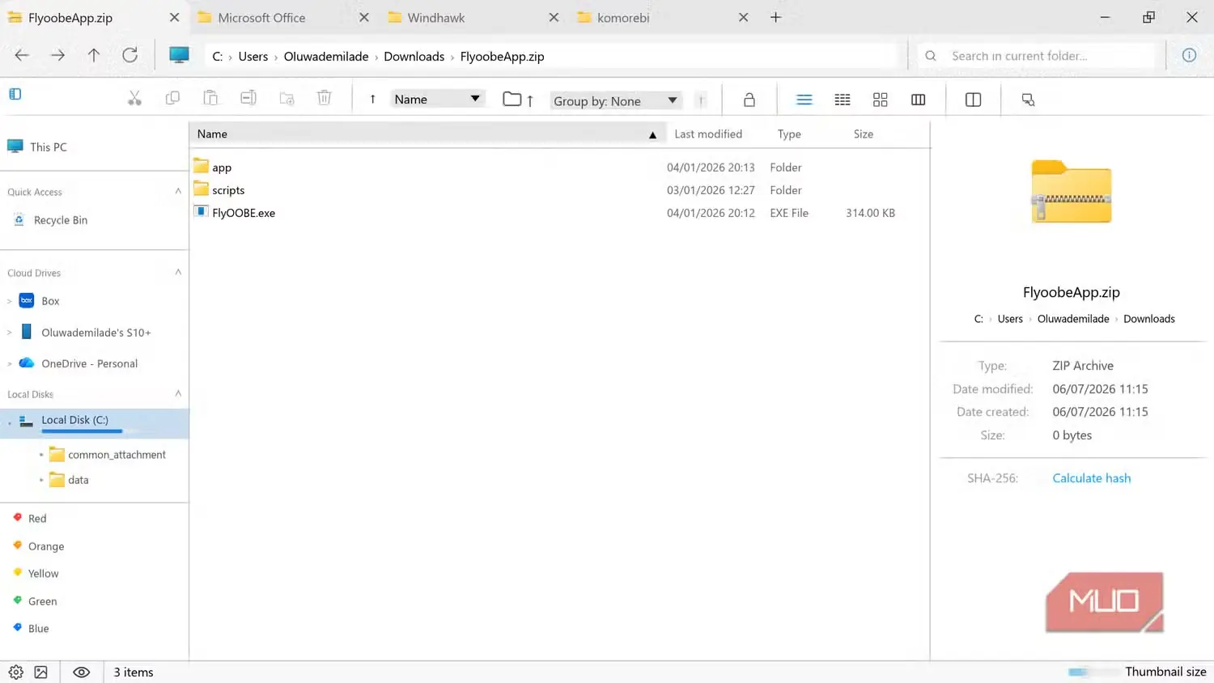Click the Copy icon in toolbar
1214x683 pixels.
point(172,99)
